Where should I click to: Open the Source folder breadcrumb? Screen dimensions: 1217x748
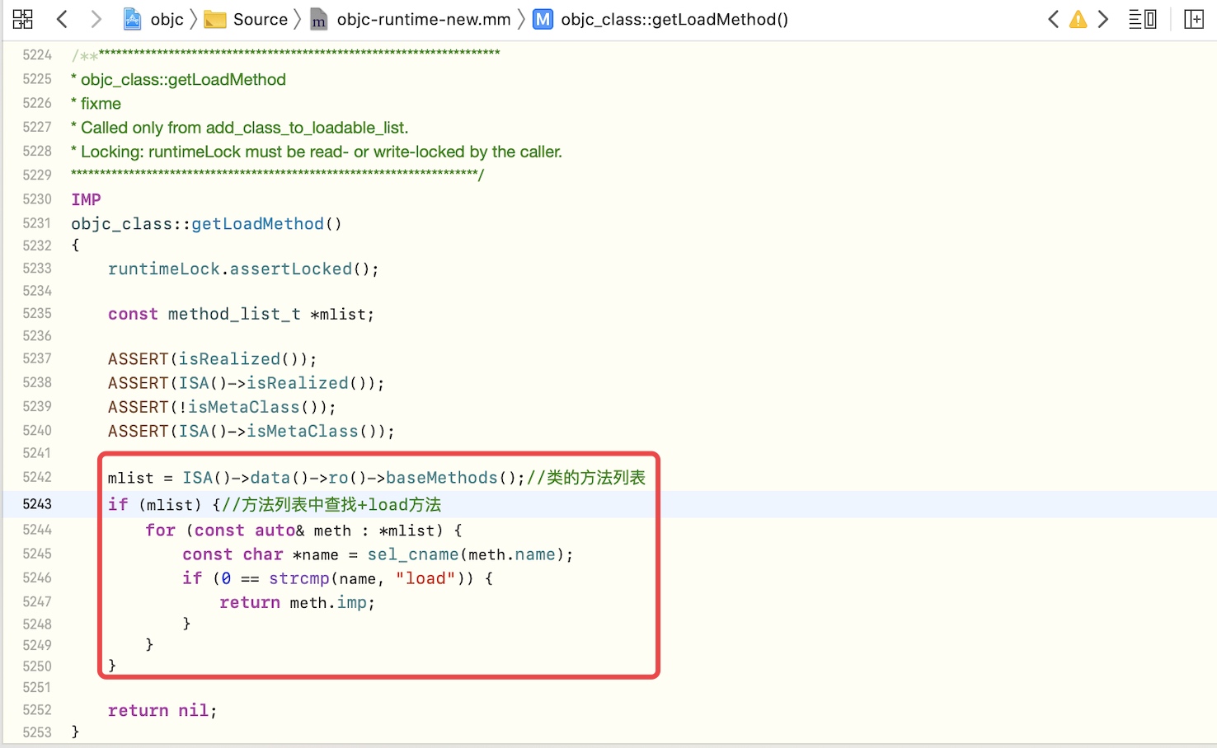coord(261,19)
